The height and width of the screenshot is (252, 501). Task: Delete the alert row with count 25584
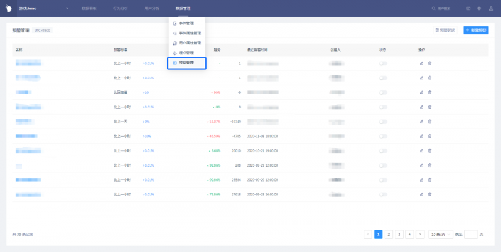click(430, 180)
